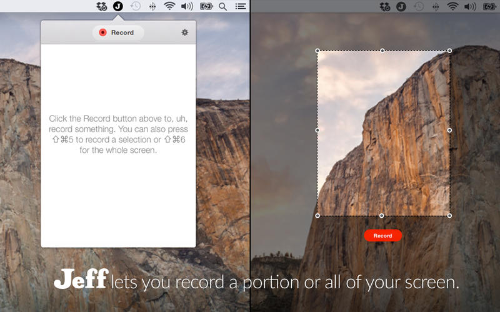Click the top-left selection corner handle
500x312 pixels.
tap(317, 51)
